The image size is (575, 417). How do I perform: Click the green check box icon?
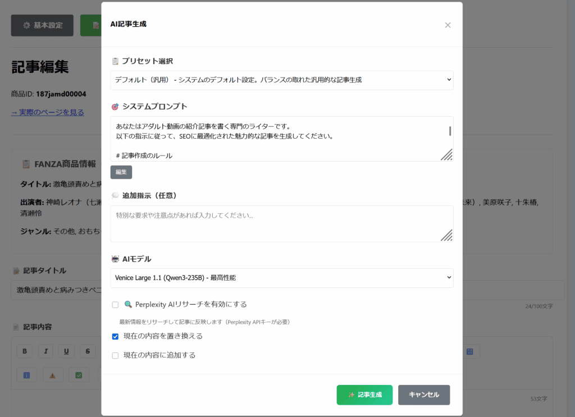coord(79,375)
